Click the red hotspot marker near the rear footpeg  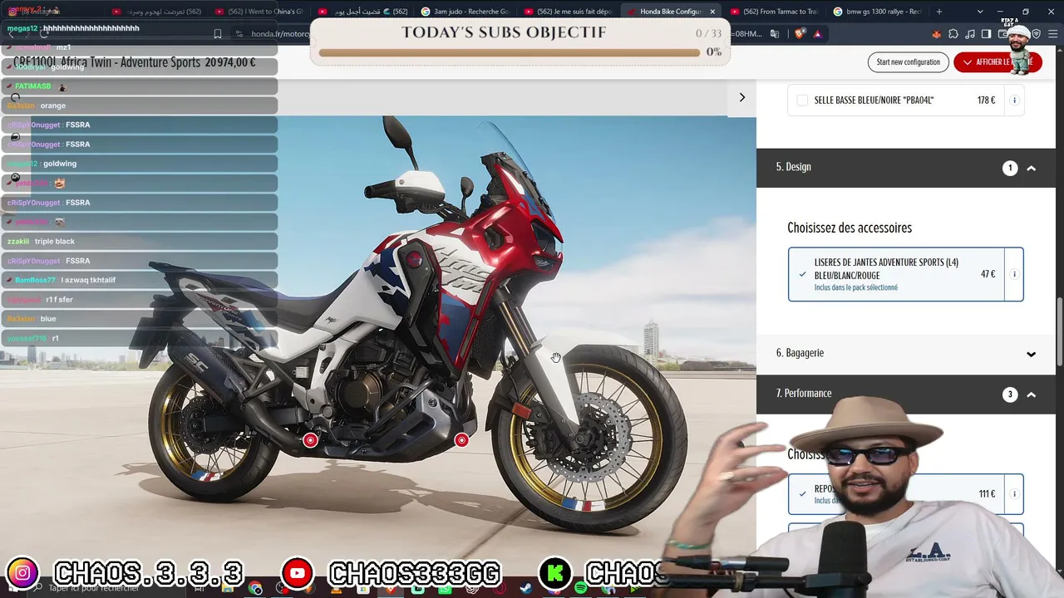tap(310, 440)
